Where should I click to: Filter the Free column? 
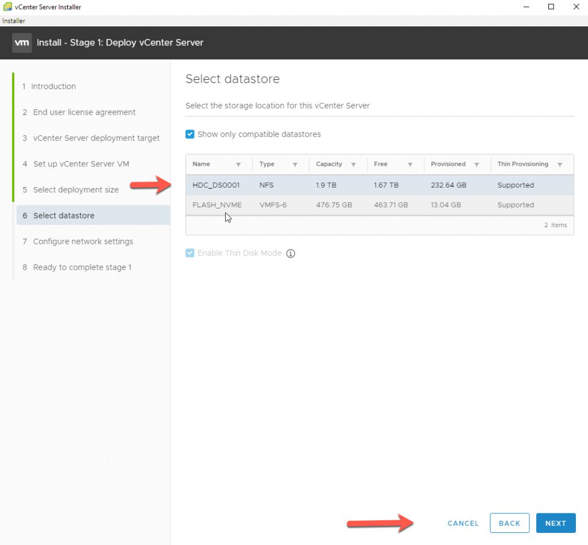[410, 165]
